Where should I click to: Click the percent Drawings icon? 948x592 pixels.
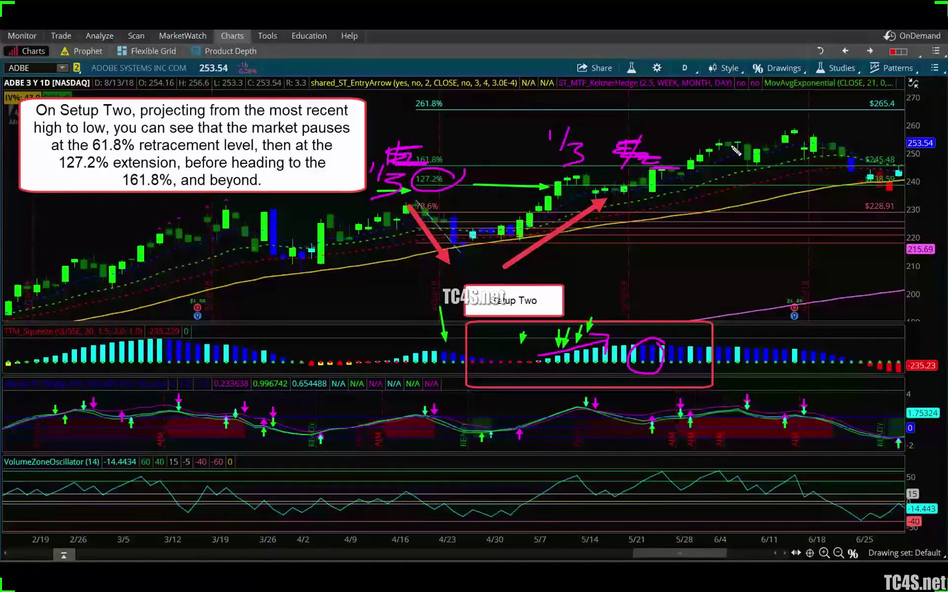(x=757, y=68)
